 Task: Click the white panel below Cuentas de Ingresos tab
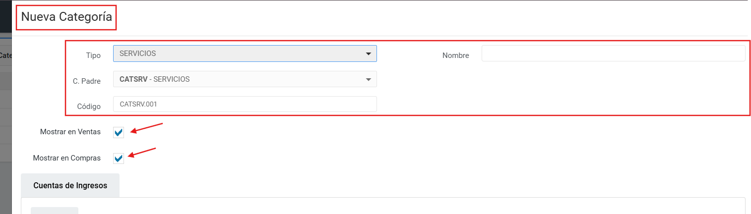(397, 206)
